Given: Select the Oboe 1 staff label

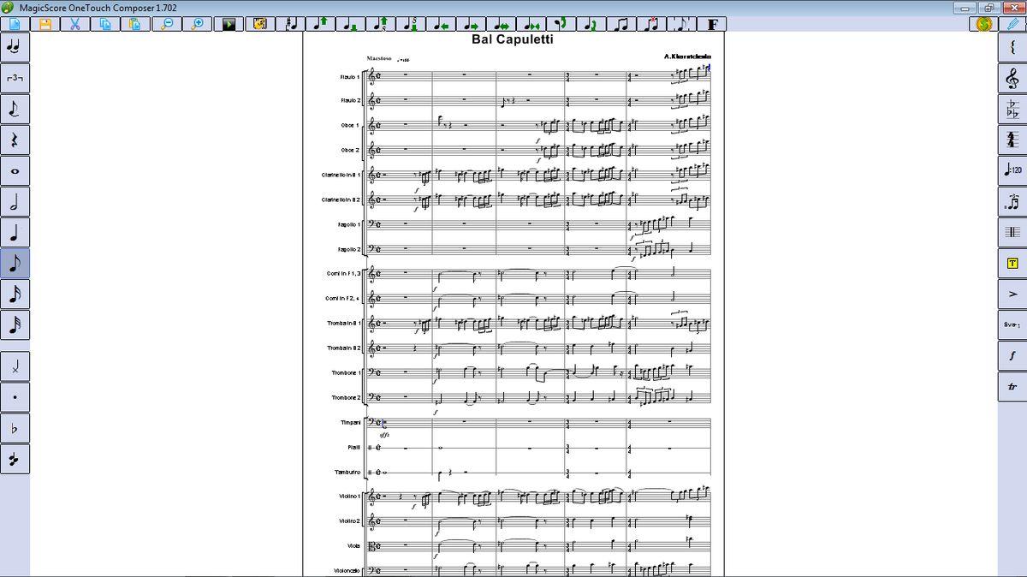Looking at the screenshot, I should click(349, 126).
